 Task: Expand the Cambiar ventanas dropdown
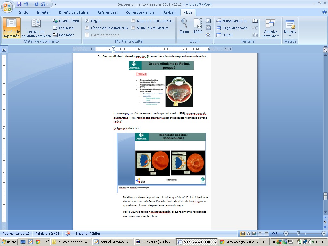pos(270,34)
